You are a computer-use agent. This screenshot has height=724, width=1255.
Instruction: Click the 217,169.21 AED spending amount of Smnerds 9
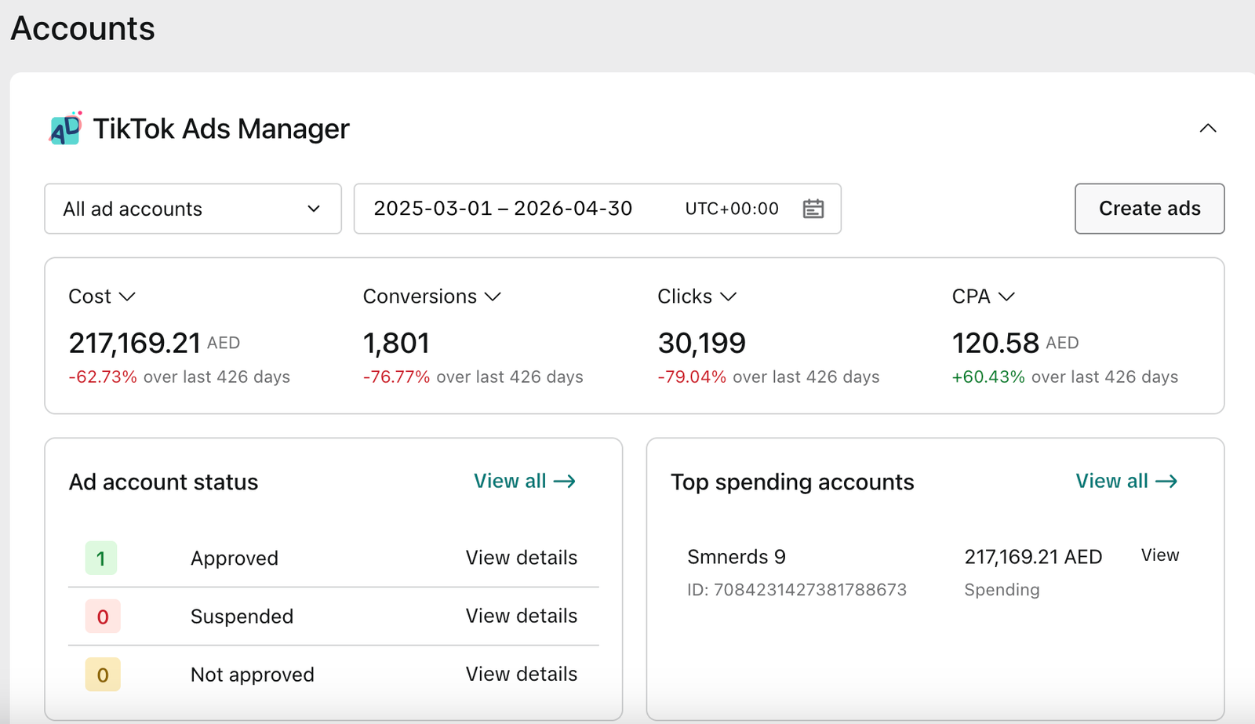pos(1033,557)
